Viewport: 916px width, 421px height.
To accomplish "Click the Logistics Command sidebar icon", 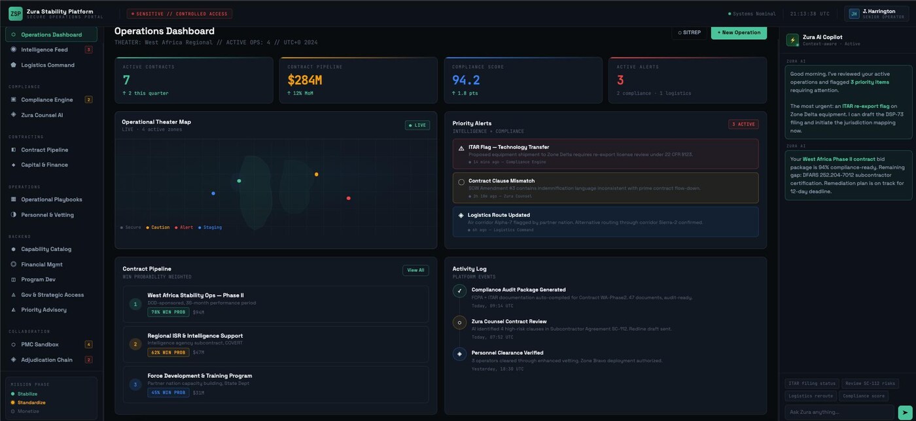I will pos(14,65).
